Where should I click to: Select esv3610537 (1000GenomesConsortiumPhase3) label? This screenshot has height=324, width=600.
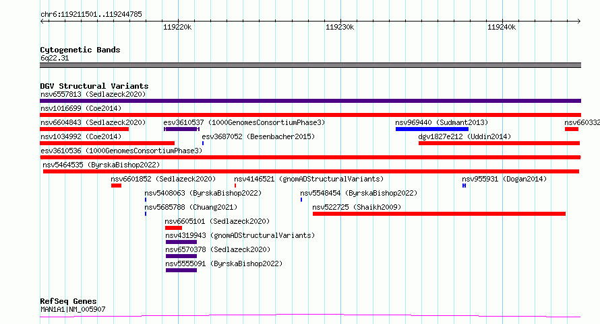coord(244,122)
